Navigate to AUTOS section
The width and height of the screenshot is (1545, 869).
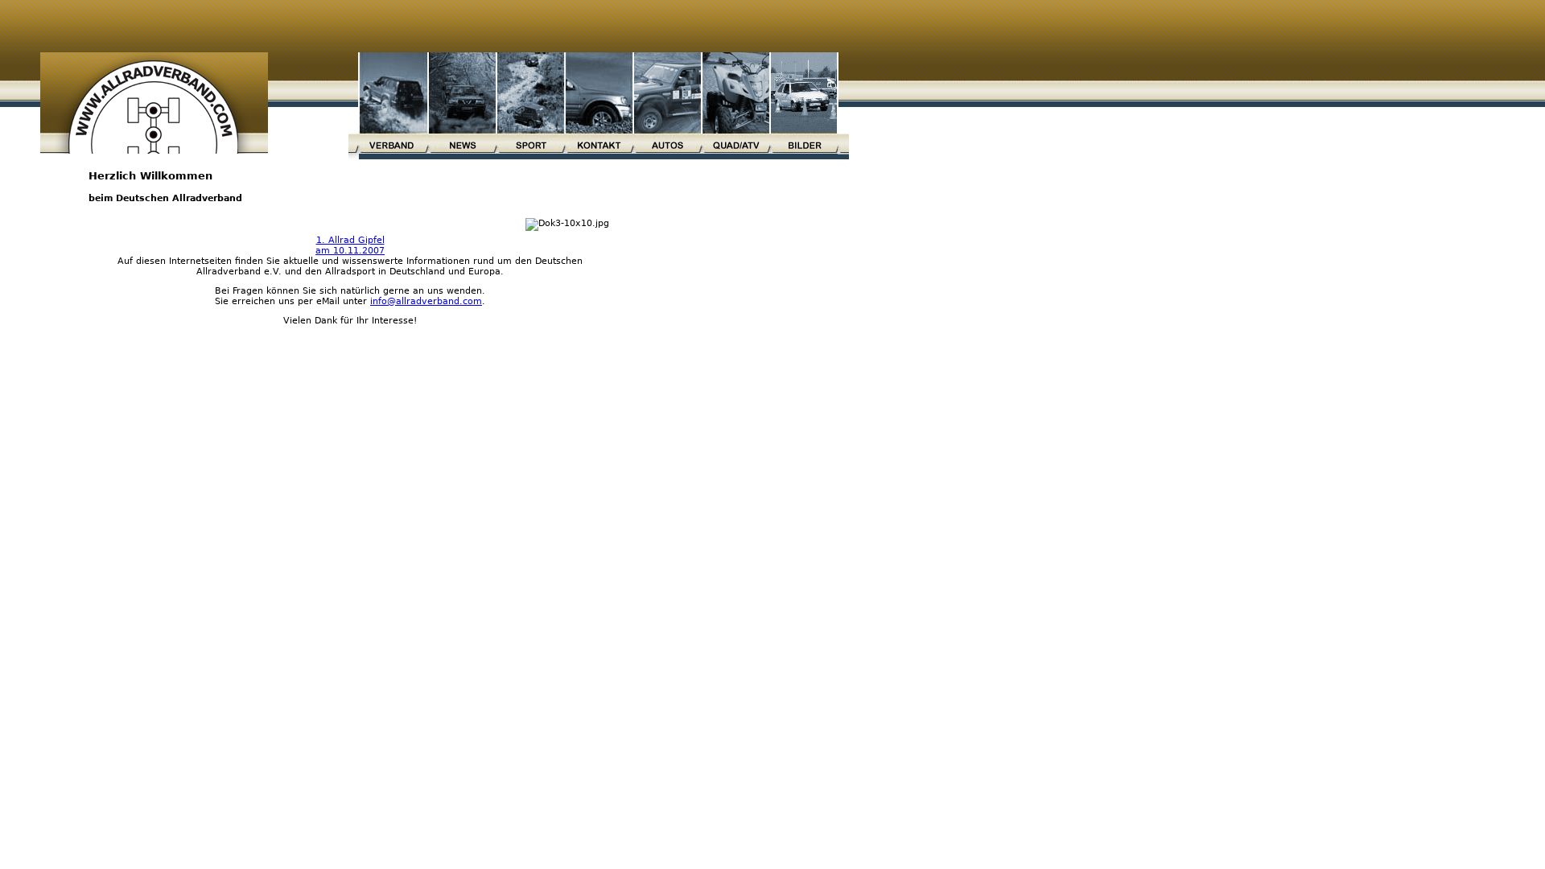coord(667,146)
